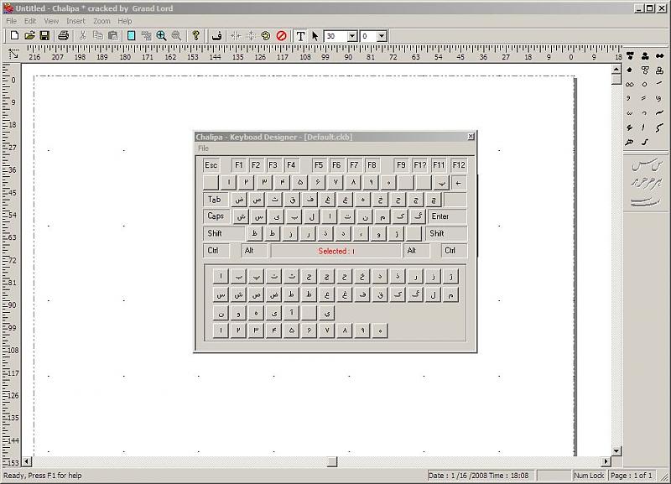This screenshot has height=484, width=671.
Task: Save the document with the floppy icon
Action: point(44,36)
